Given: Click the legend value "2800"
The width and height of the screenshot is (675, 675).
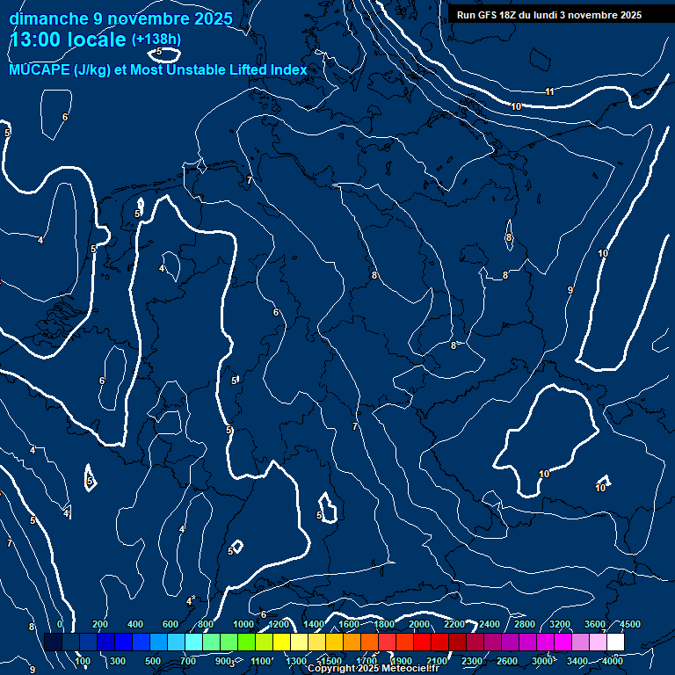Looking at the screenshot, I should [x=525, y=624].
